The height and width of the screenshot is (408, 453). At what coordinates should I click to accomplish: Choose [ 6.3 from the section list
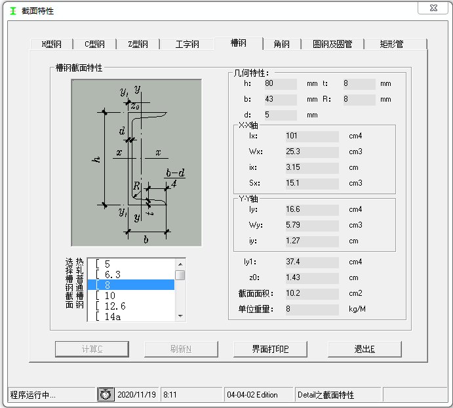click(131, 274)
